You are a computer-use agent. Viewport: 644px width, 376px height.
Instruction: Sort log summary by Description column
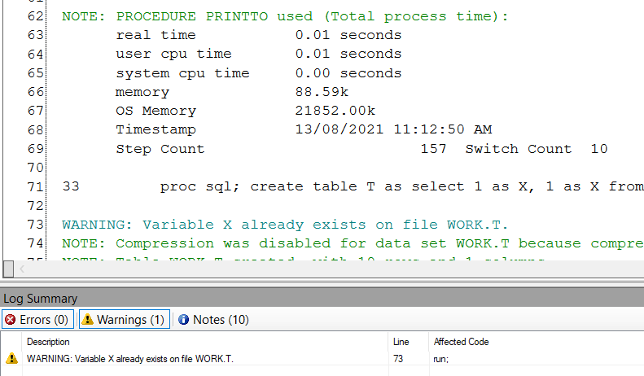[x=48, y=342]
